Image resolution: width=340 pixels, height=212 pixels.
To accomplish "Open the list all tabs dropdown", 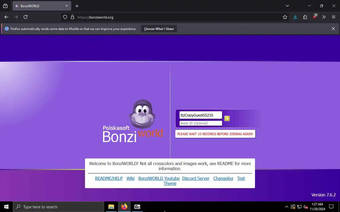I will tap(287, 6).
